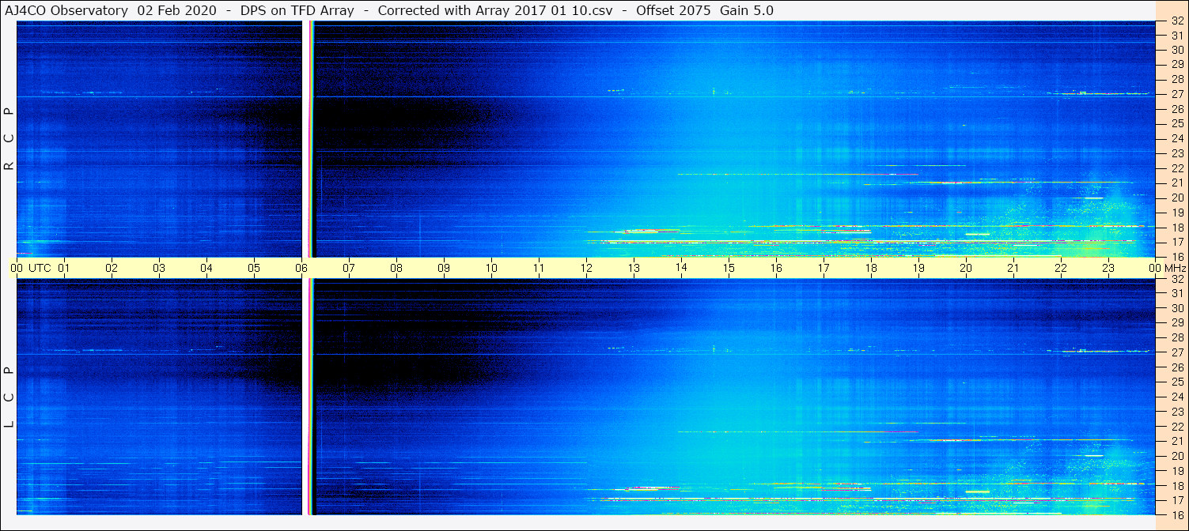
Task: Click the 21 hour time marker
Action: coord(1013,268)
